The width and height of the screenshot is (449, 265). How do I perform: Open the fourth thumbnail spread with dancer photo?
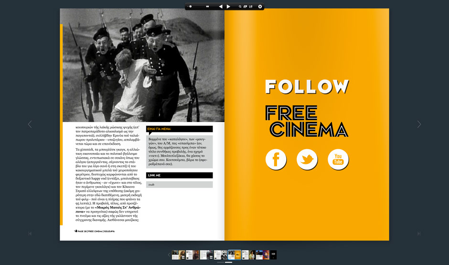tap(221, 255)
